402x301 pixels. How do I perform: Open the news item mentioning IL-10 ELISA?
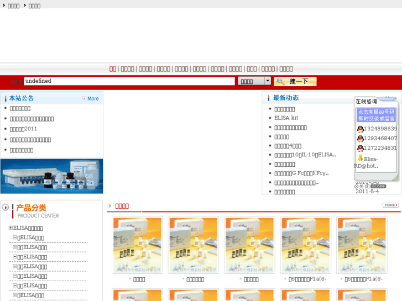pos(305,155)
